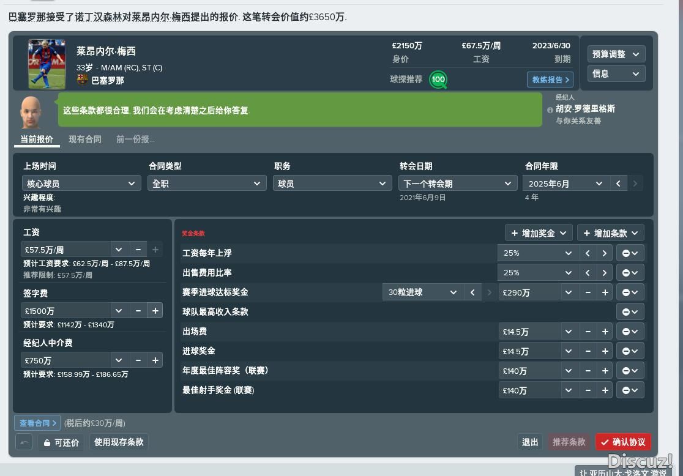Click the 年度最佳阵容奖 £140万 value field
This screenshot has width=683, height=476.
point(529,371)
